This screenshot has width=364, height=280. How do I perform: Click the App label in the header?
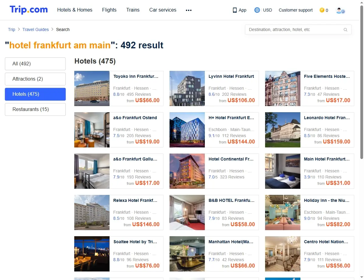242,10
